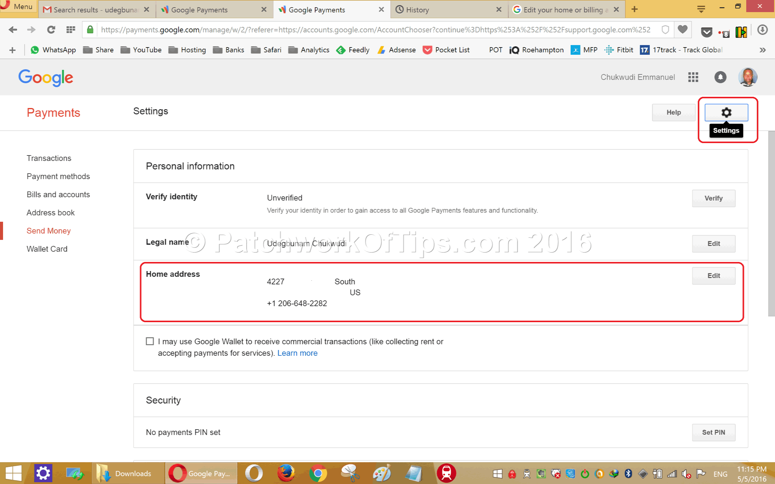The width and height of the screenshot is (775, 484).
Task: Show the secure connection padlock info
Action: [90, 30]
